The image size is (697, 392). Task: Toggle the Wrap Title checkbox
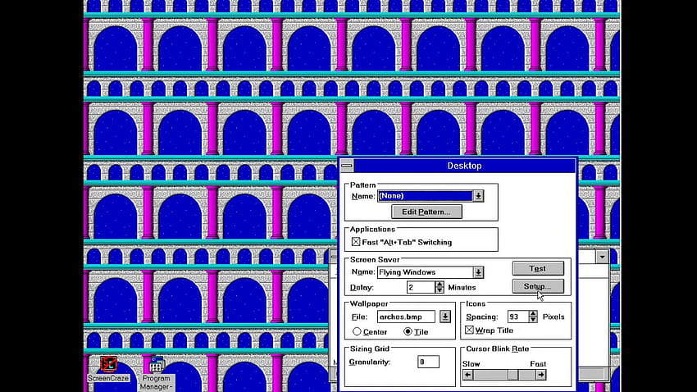pyautogui.click(x=469, y=330)
